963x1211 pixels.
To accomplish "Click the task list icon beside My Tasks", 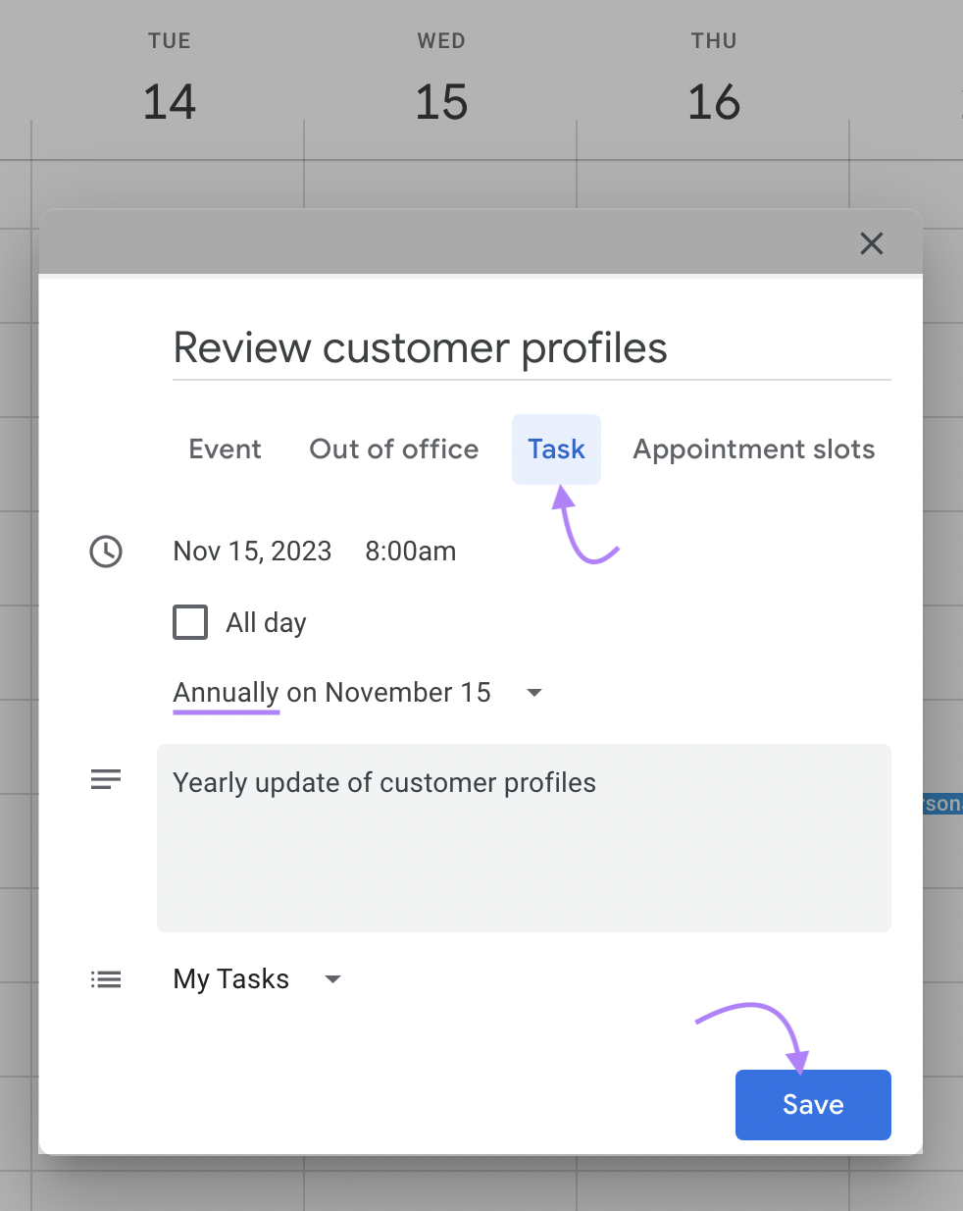I will click(x=106, y=978).
